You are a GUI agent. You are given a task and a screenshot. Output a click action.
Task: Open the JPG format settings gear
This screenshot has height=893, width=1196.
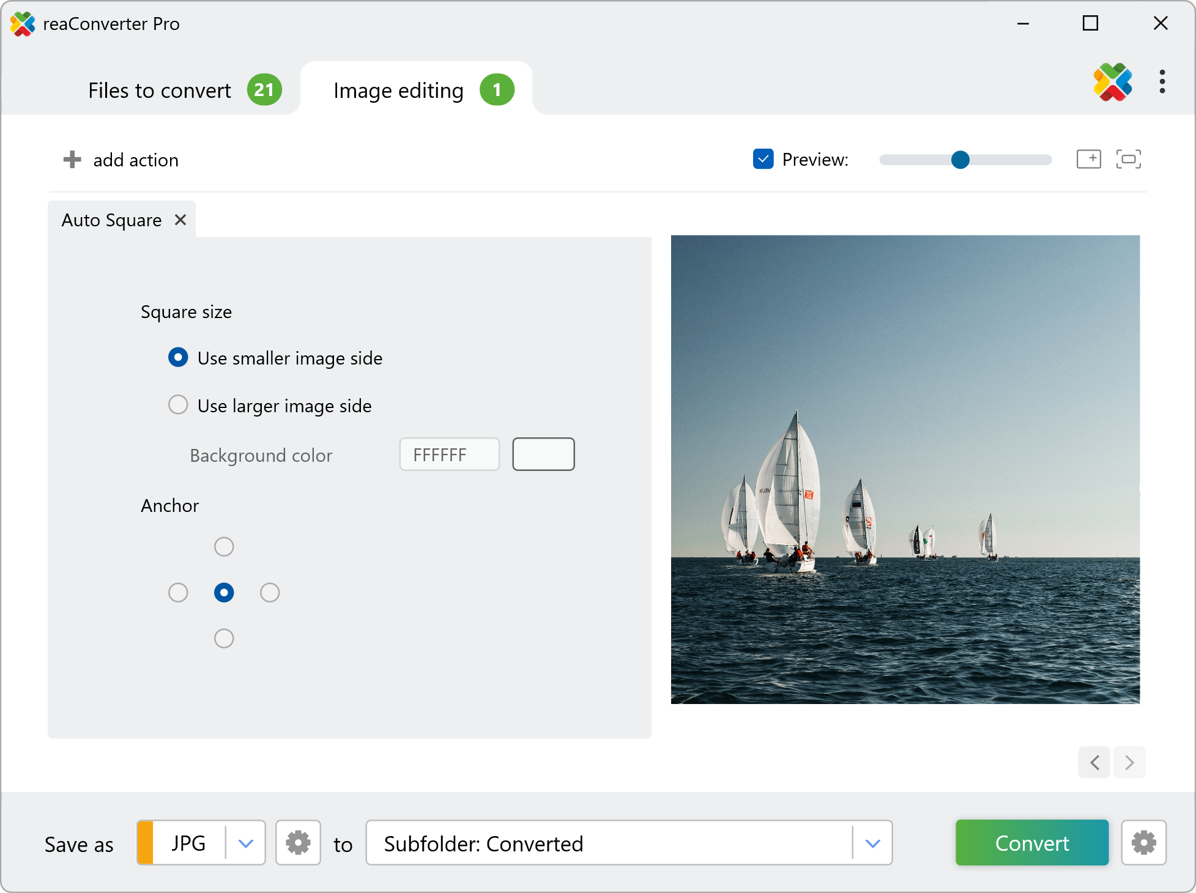click(298, 843)
